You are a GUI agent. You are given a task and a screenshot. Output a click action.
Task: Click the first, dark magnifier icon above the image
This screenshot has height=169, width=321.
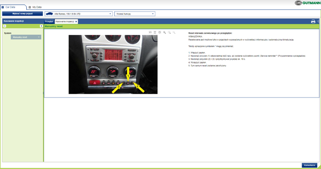pos(164,32)
